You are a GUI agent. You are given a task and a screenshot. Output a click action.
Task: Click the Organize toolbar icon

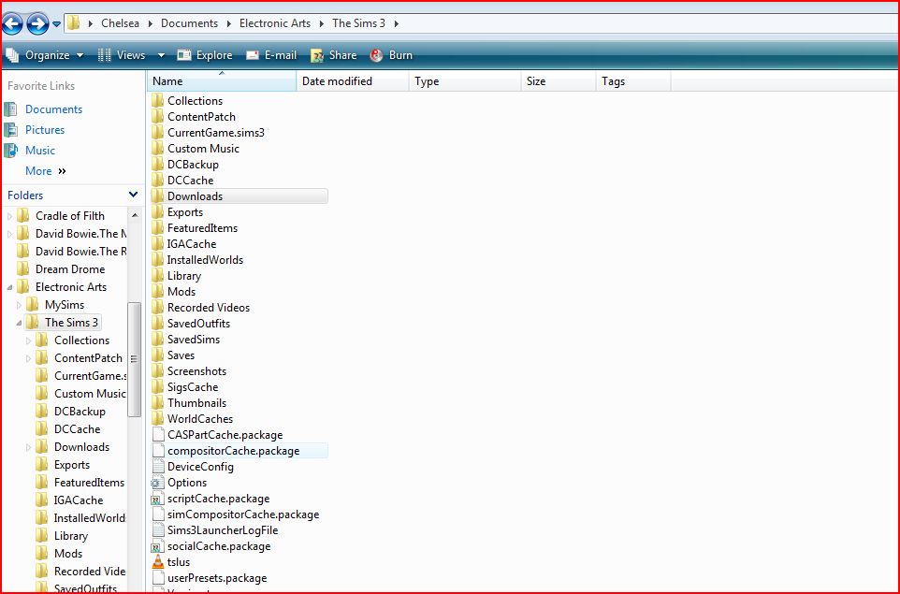pyautogui.click(x=12, y=55)
